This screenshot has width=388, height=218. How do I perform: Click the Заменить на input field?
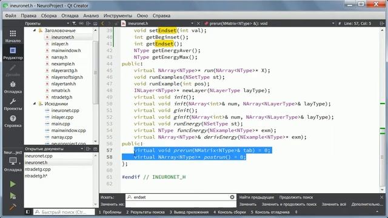tap(181, 204)
